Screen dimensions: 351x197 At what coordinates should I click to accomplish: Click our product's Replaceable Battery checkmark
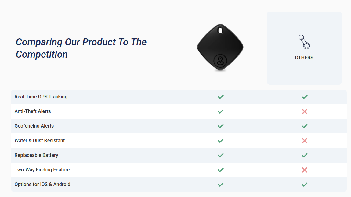pos(221,155)
